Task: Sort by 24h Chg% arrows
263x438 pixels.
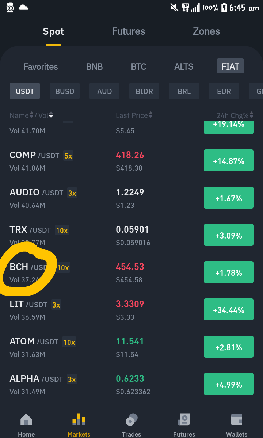Action: click(252, 115)
